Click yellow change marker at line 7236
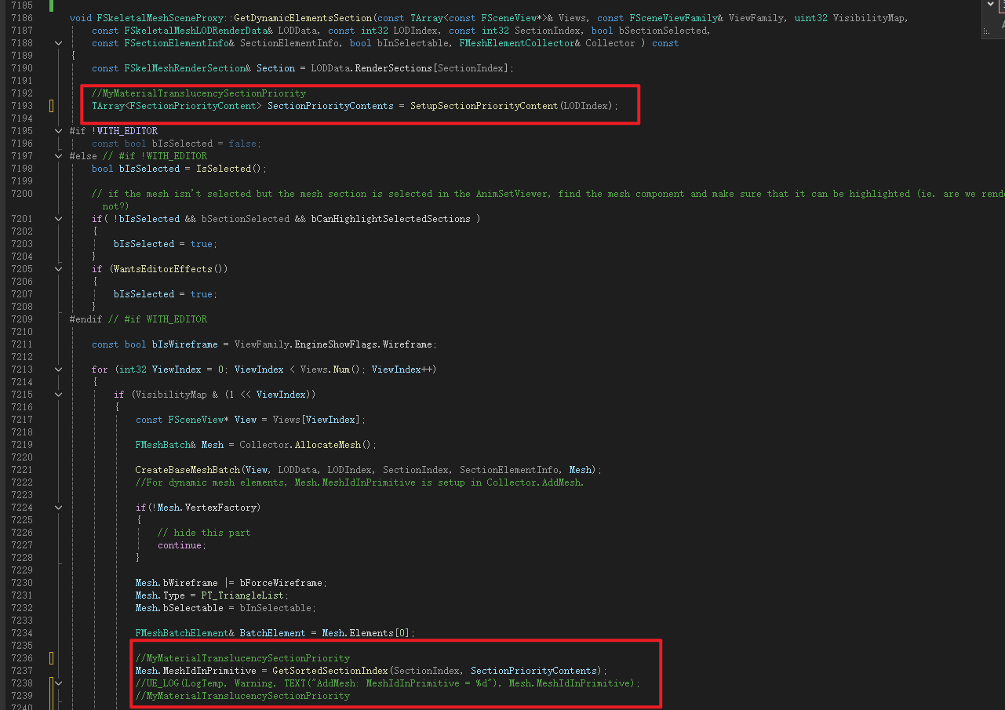The width and height of the screenshot is (1005, 710). (52, 658)
